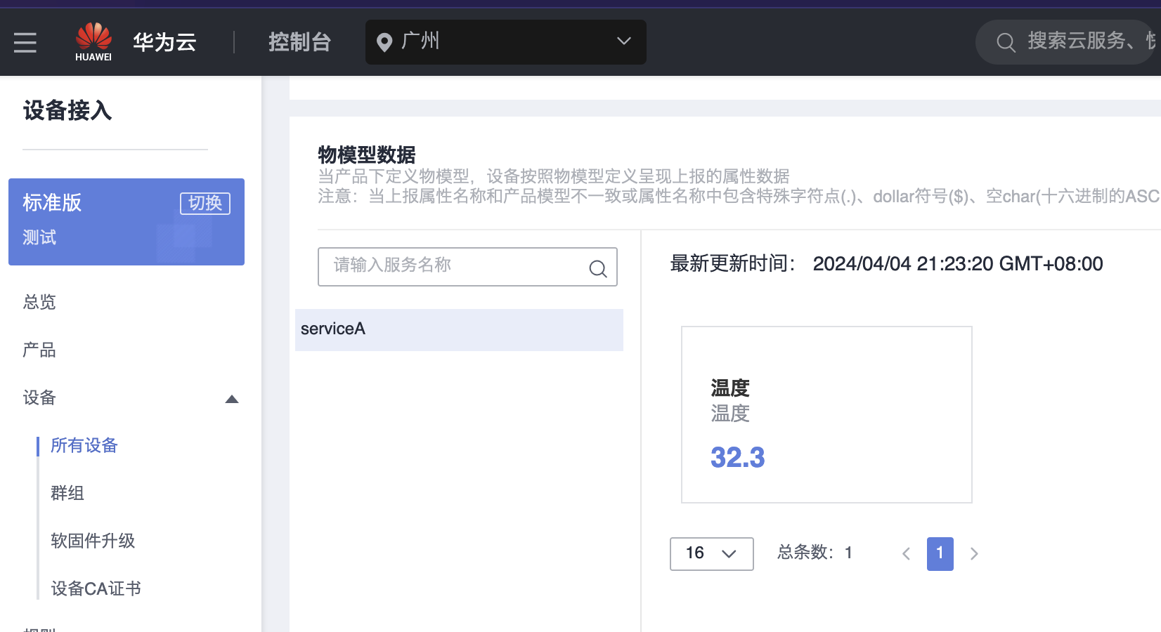
Task: Open the hamburger navigation menu
Action: click(25, 42)
